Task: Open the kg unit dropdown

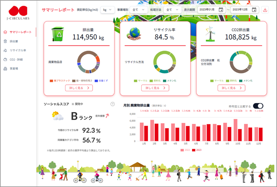Action: tap(107, 10)
